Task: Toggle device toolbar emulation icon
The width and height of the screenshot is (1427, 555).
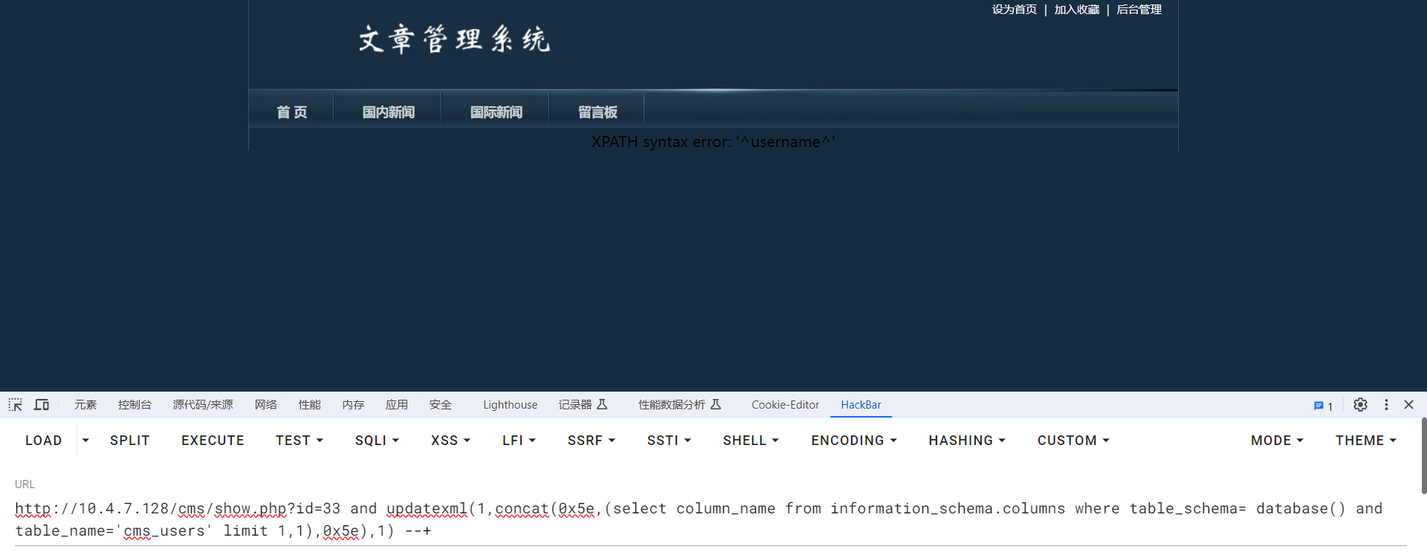Action: 42,405
